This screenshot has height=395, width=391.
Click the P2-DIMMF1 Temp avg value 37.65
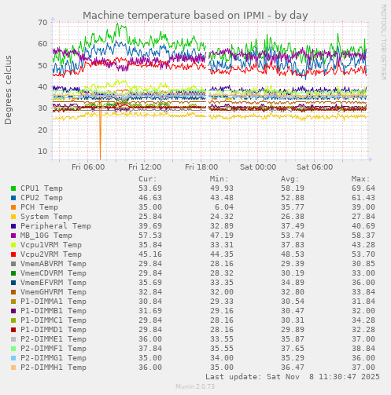coord(293,349)
